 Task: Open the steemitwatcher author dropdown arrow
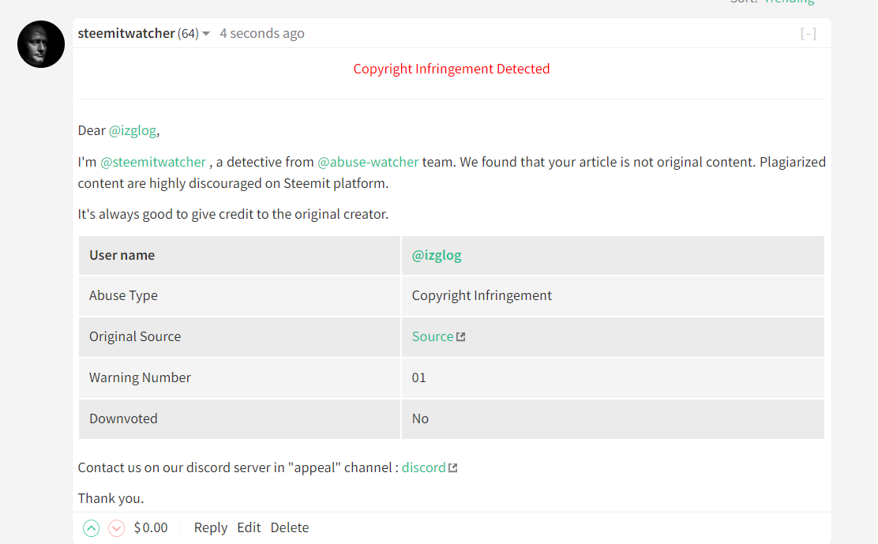click(x=206, y=34)
